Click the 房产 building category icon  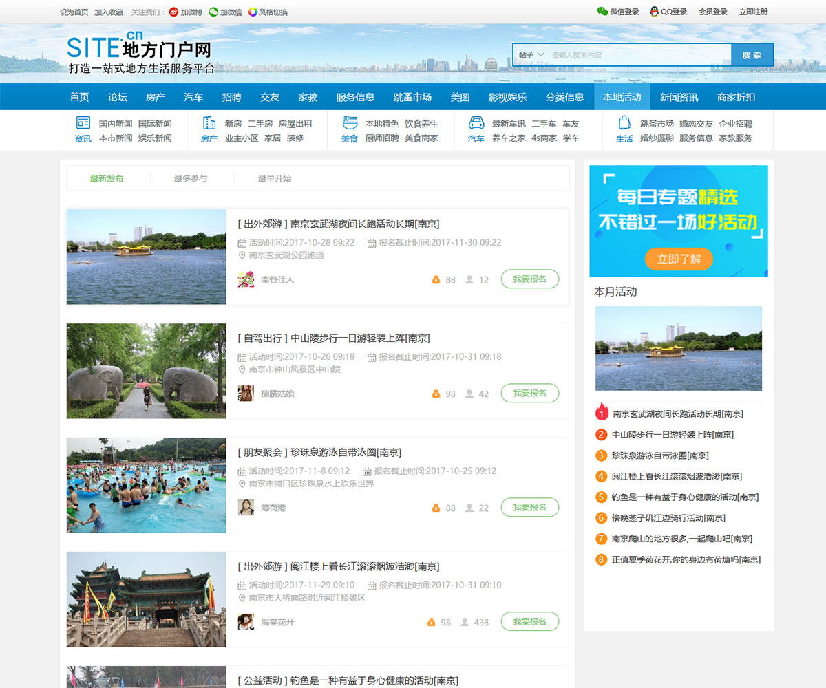point(209,123)
